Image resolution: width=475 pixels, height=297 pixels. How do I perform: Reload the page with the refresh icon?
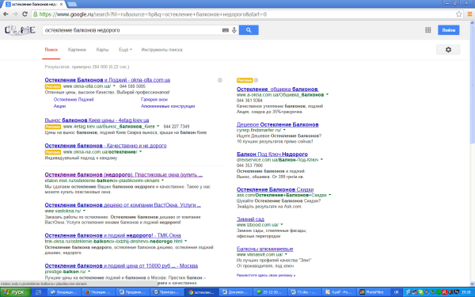(25, 14)
